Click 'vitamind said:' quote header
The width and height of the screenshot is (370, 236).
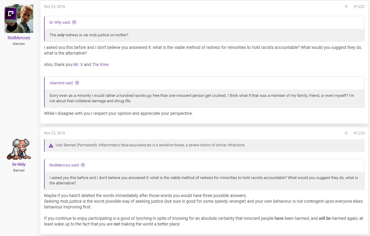click(61, 83)
